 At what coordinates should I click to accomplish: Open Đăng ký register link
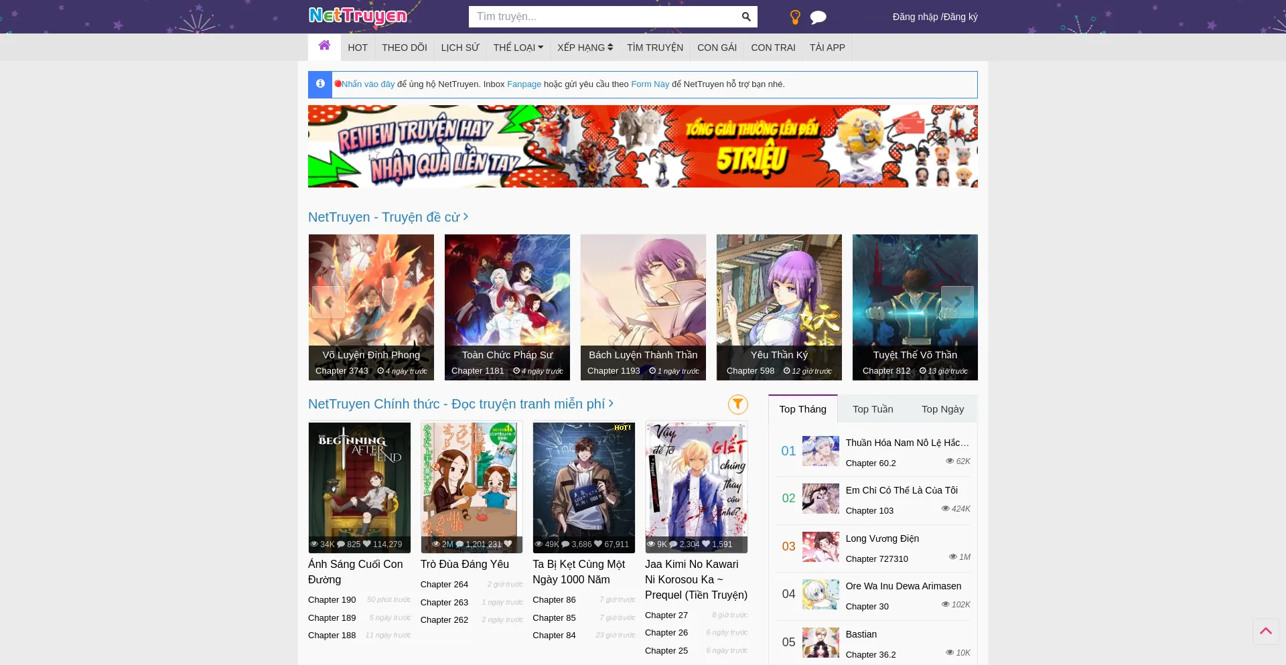tap(960, 17)
